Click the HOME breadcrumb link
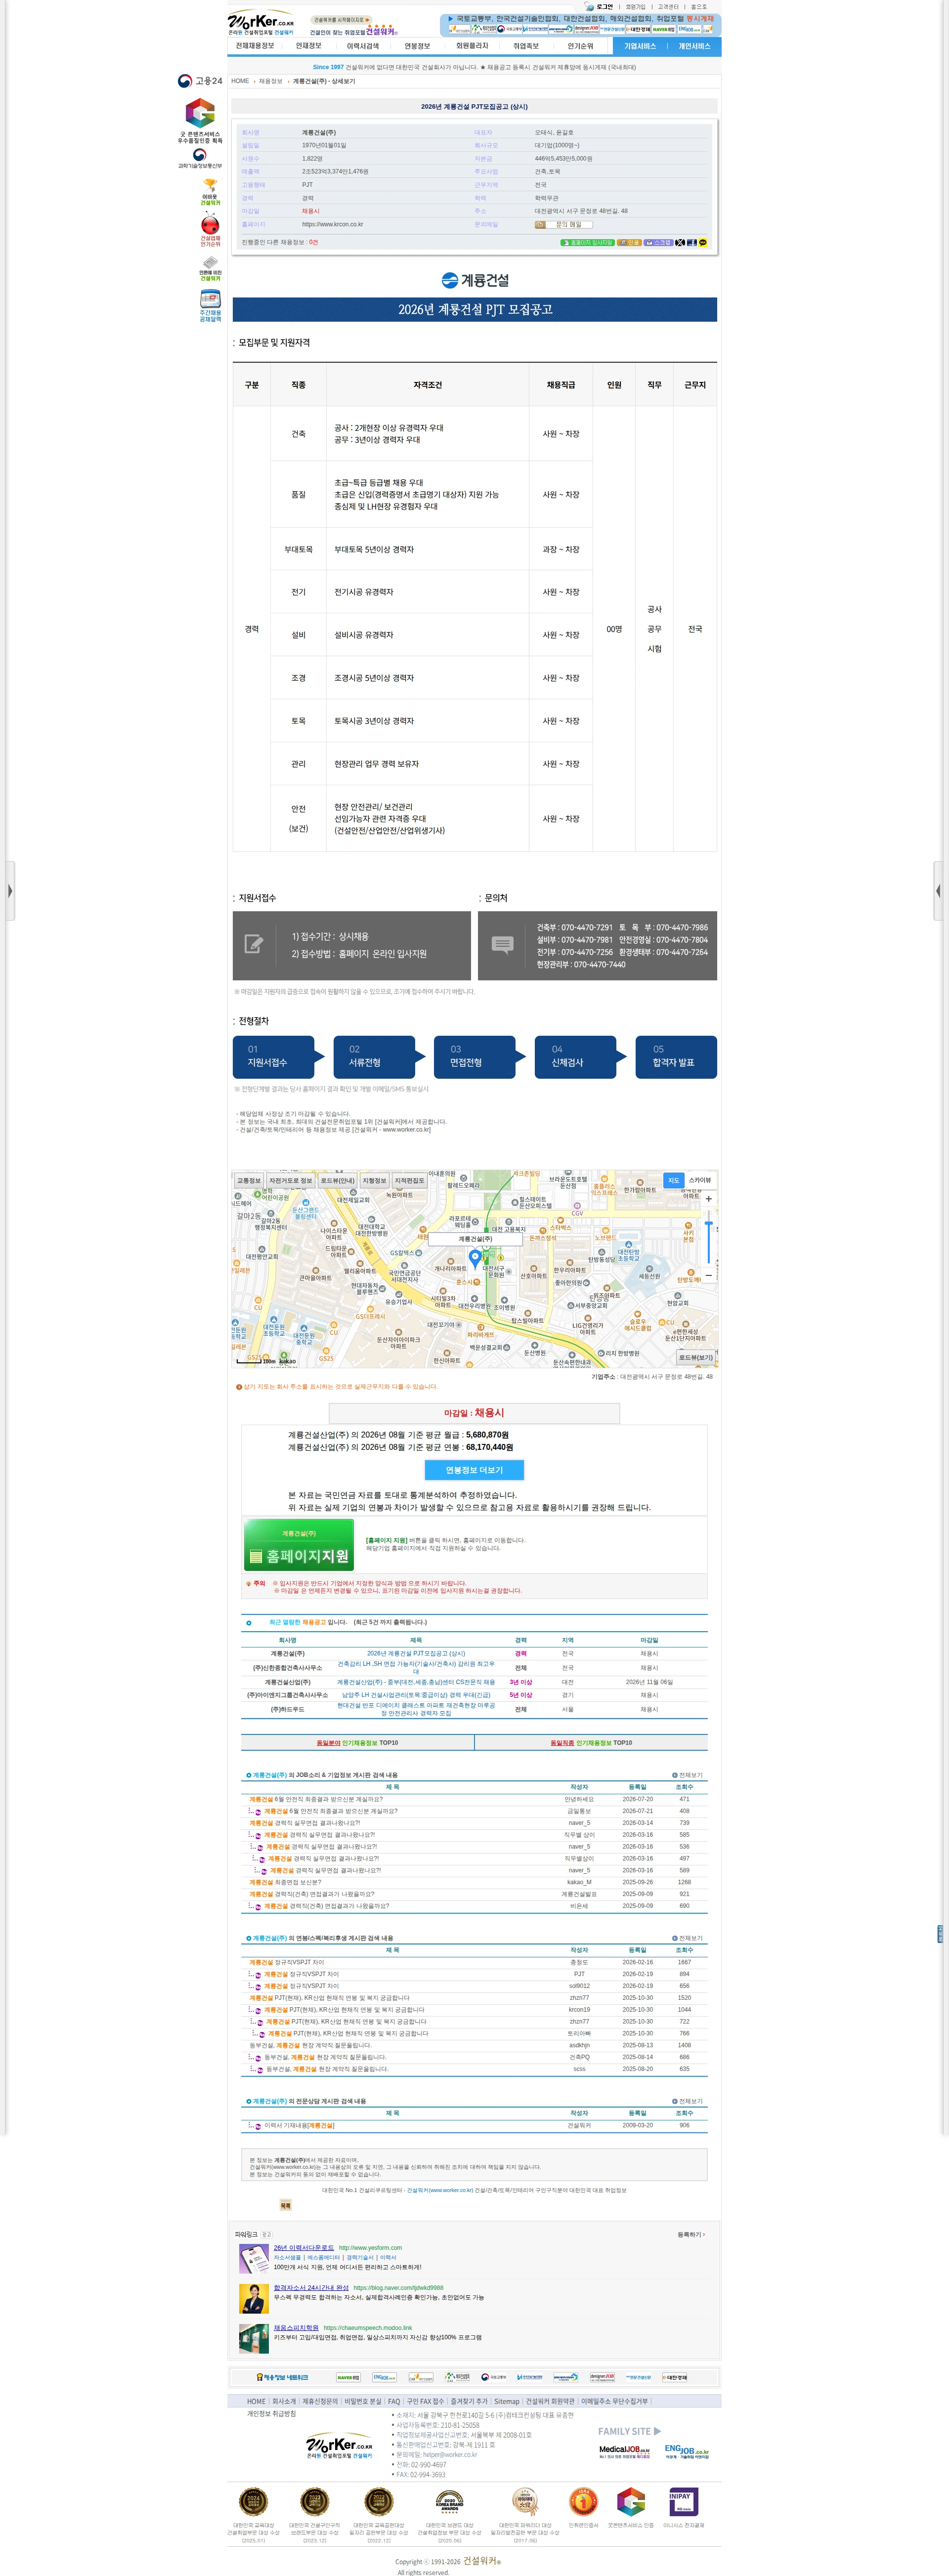 point(240,81)
